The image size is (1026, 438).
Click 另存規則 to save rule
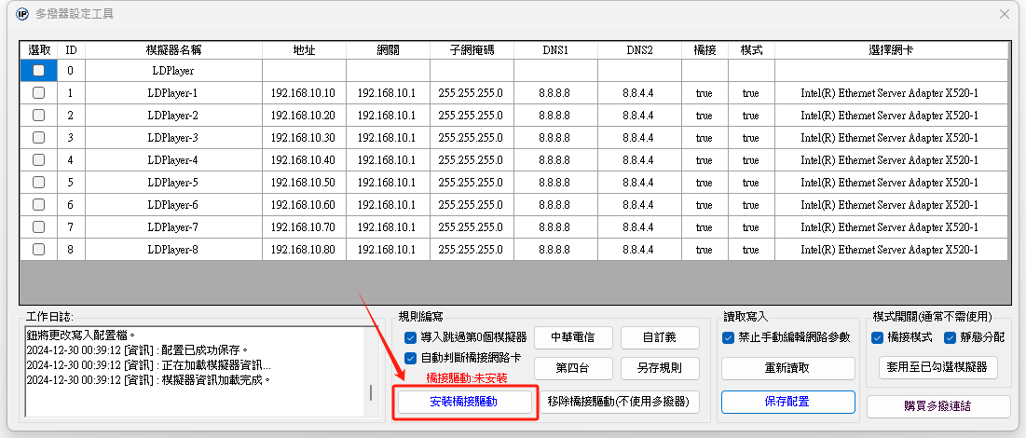(x=660, y=367)
